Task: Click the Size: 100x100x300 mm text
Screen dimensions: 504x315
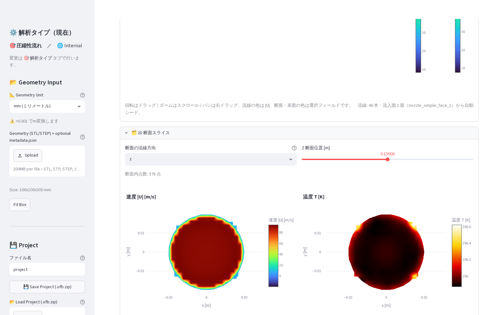Action: pyautogui.click(x=30, y=190)
